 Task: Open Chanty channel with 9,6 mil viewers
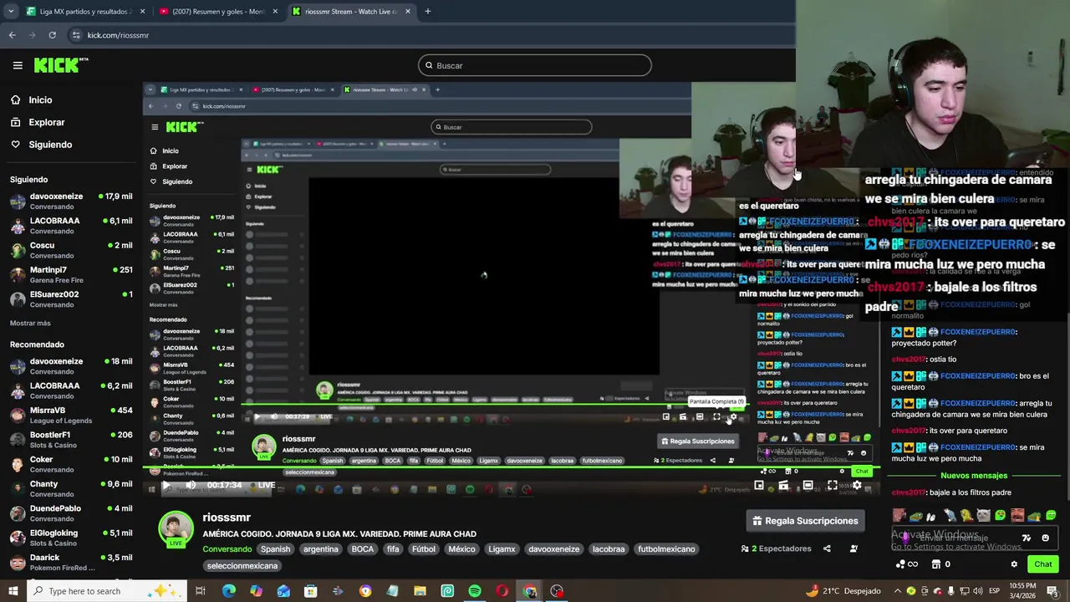point(71,489)
